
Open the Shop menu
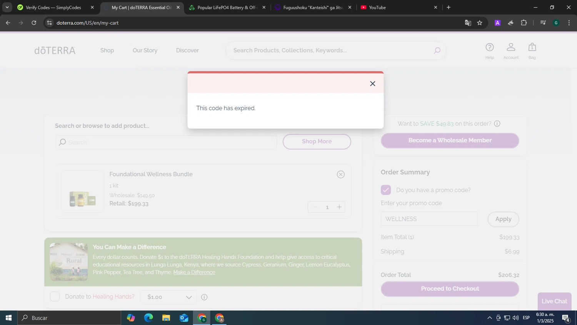107,50
